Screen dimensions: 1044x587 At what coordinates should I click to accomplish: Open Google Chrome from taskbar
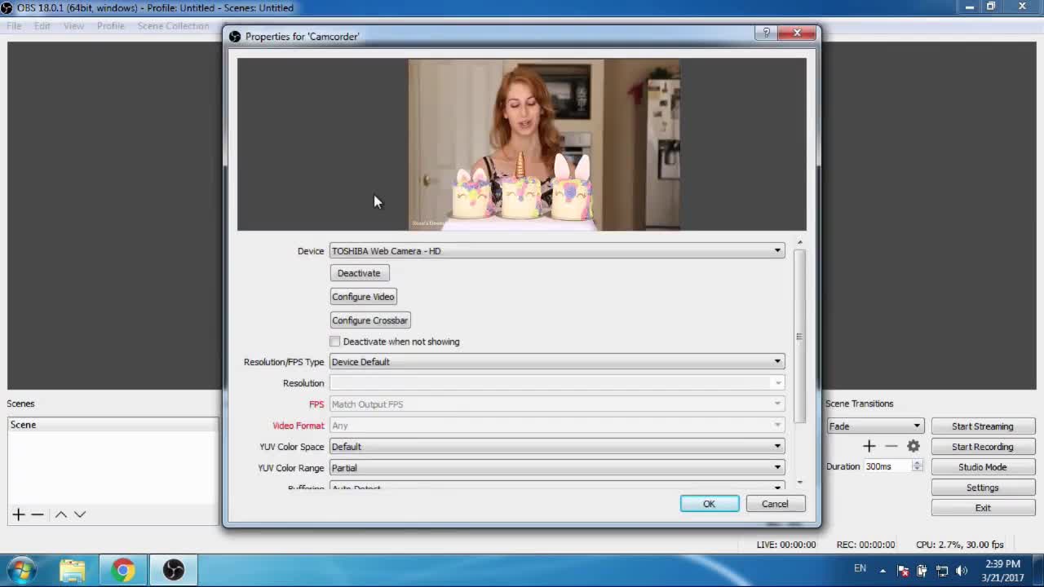123,570
